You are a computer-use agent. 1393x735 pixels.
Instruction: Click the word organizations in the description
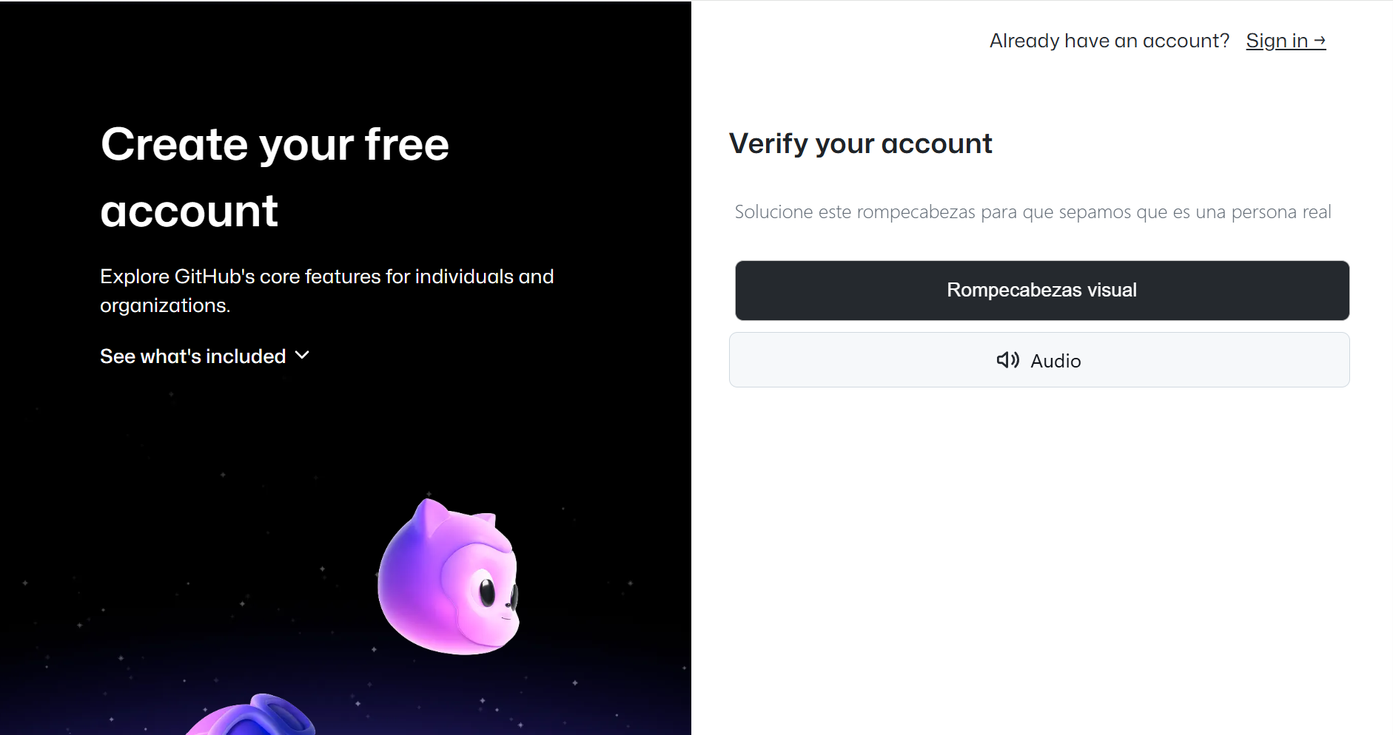point(165,305)
